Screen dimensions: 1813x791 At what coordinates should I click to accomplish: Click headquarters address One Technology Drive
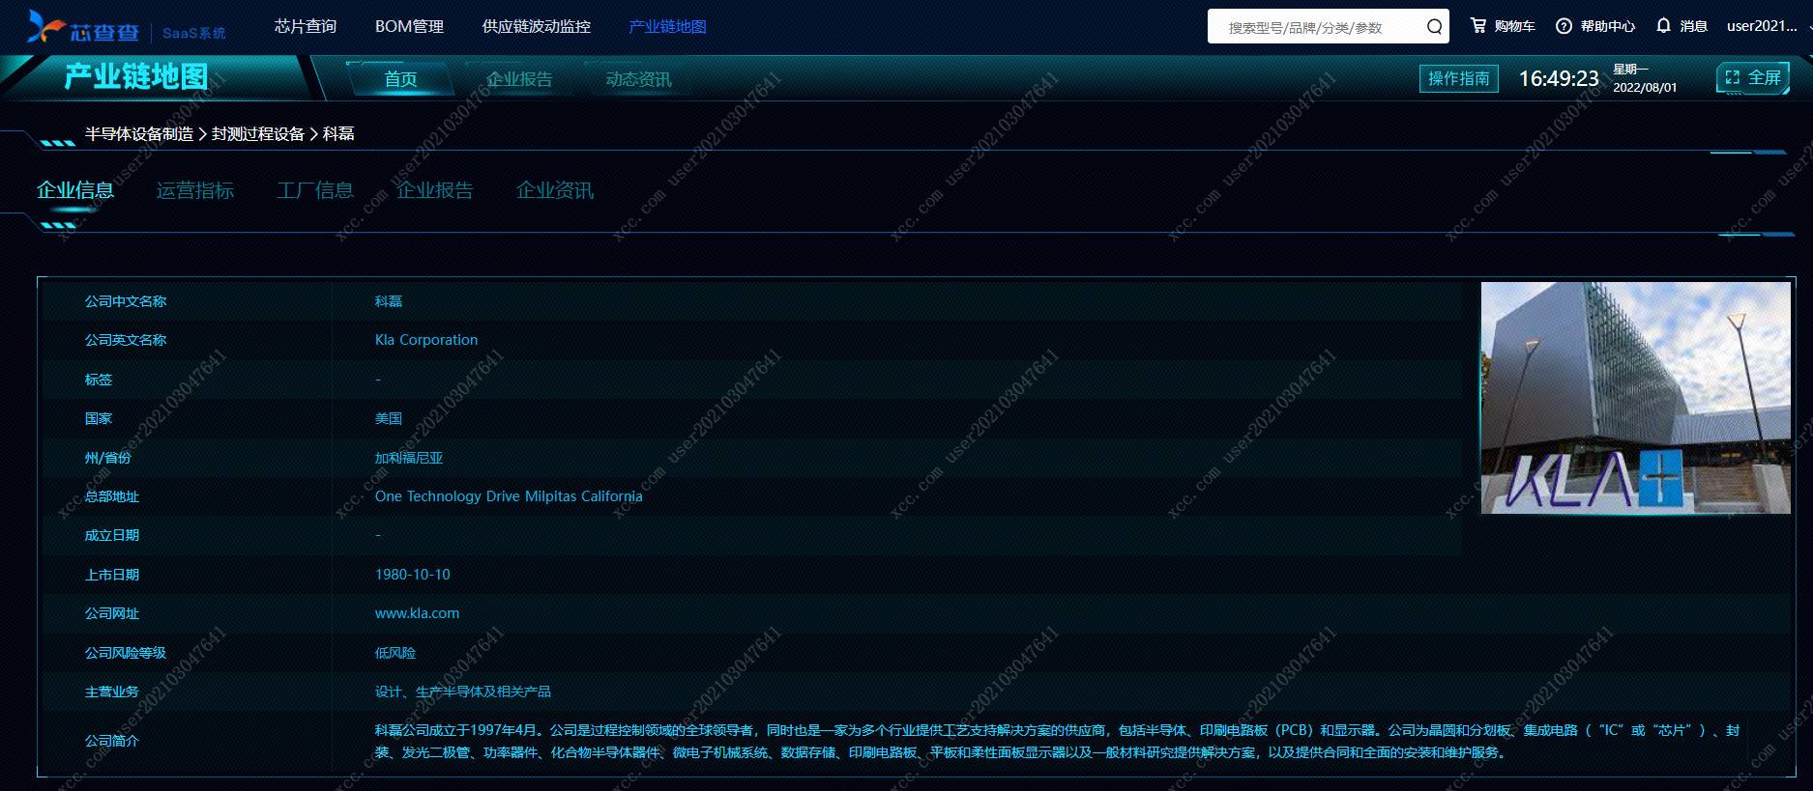pyautogui.click(x=509, y=496)
